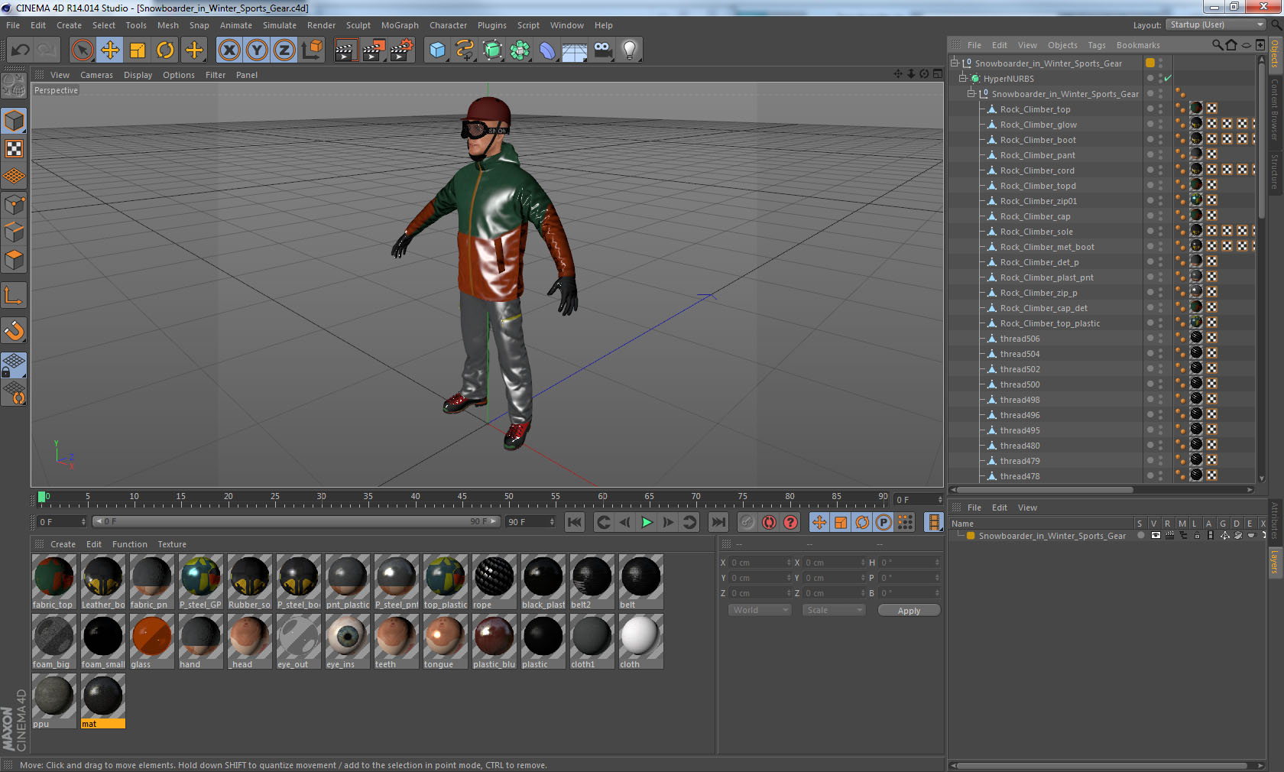Select Rock_Climber_pant in object tree
Viewport: 1284px width, 772px height.
pos(1037,155)
